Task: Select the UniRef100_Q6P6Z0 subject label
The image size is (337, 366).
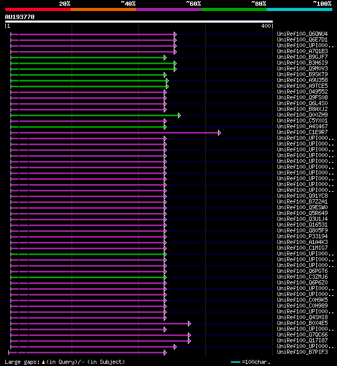Action: (302, 282)
